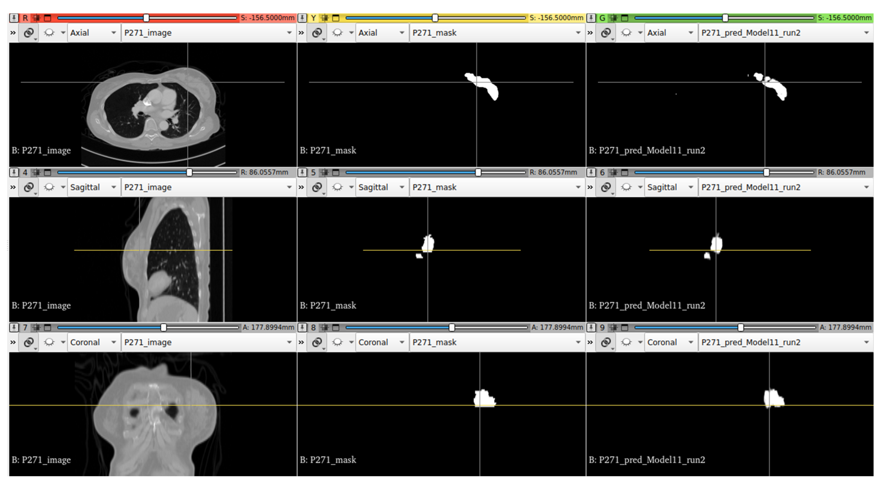Click the pin icon in the Yellow Y view
This screenshot has width=882, height=487.
302,18
